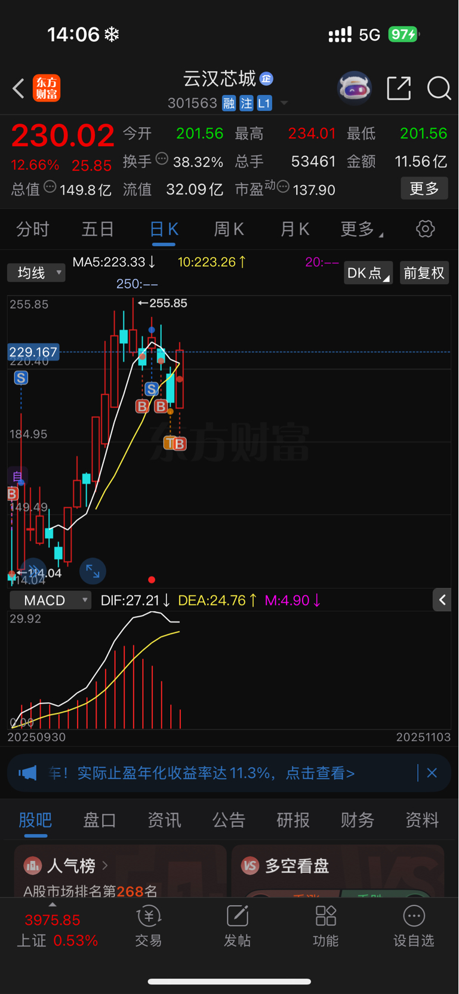Open the promotion link 点击查看
The image size is (459, 994).
tap(321, 773)
